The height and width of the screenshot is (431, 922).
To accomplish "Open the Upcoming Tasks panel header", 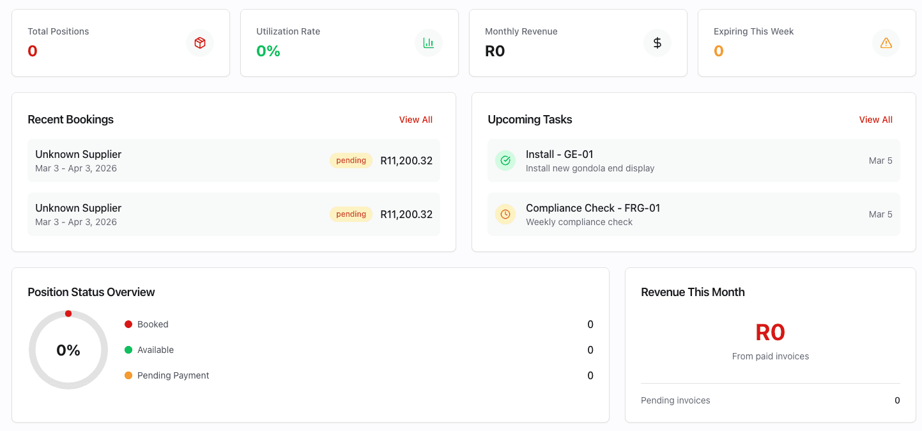I will (530, 120).
